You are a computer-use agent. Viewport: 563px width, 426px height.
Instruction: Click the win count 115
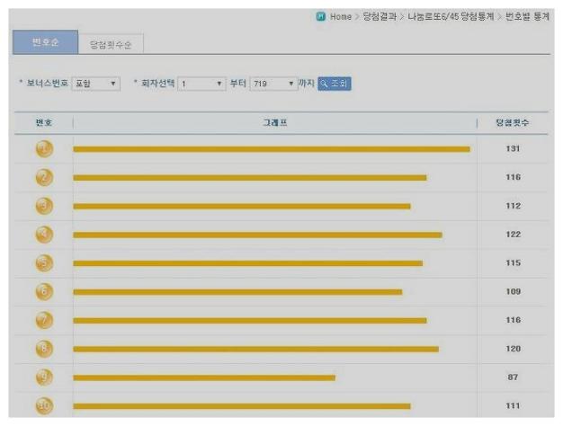[x=514, y=262]
